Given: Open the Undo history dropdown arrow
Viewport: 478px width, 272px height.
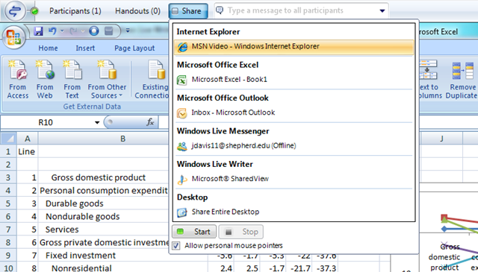Looking at the screenshot, I should coord(62,31).
